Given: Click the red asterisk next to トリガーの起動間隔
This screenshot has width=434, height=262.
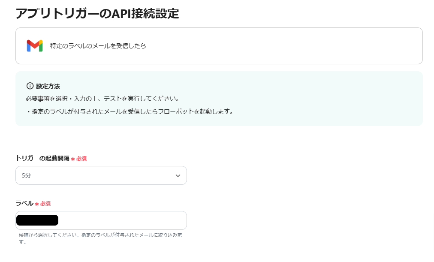Looking at the screenshot, I should [73, 159].
